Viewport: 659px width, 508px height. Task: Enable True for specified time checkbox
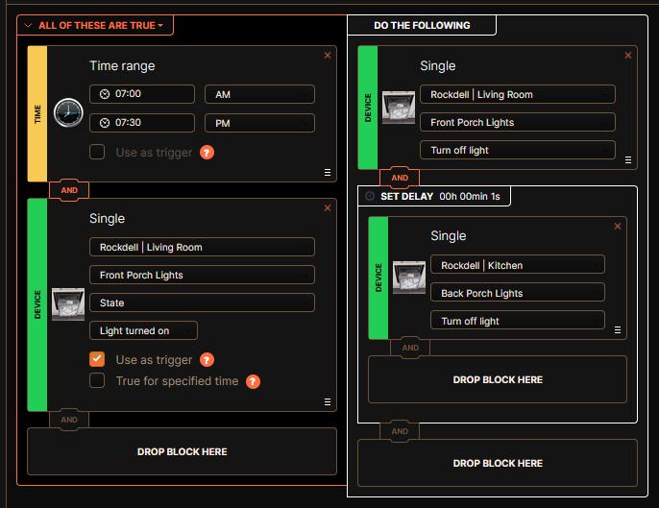click(97, 380)
